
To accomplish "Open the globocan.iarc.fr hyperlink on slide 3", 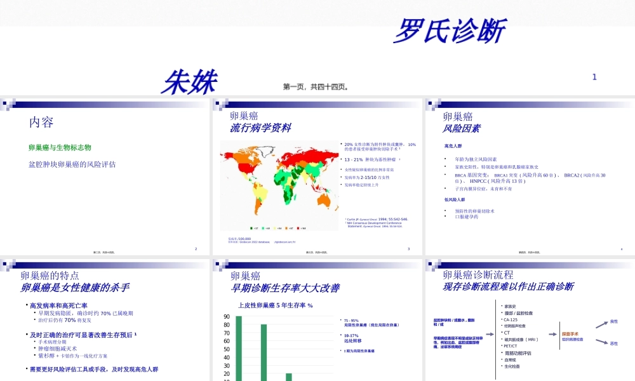I will 286,241.
